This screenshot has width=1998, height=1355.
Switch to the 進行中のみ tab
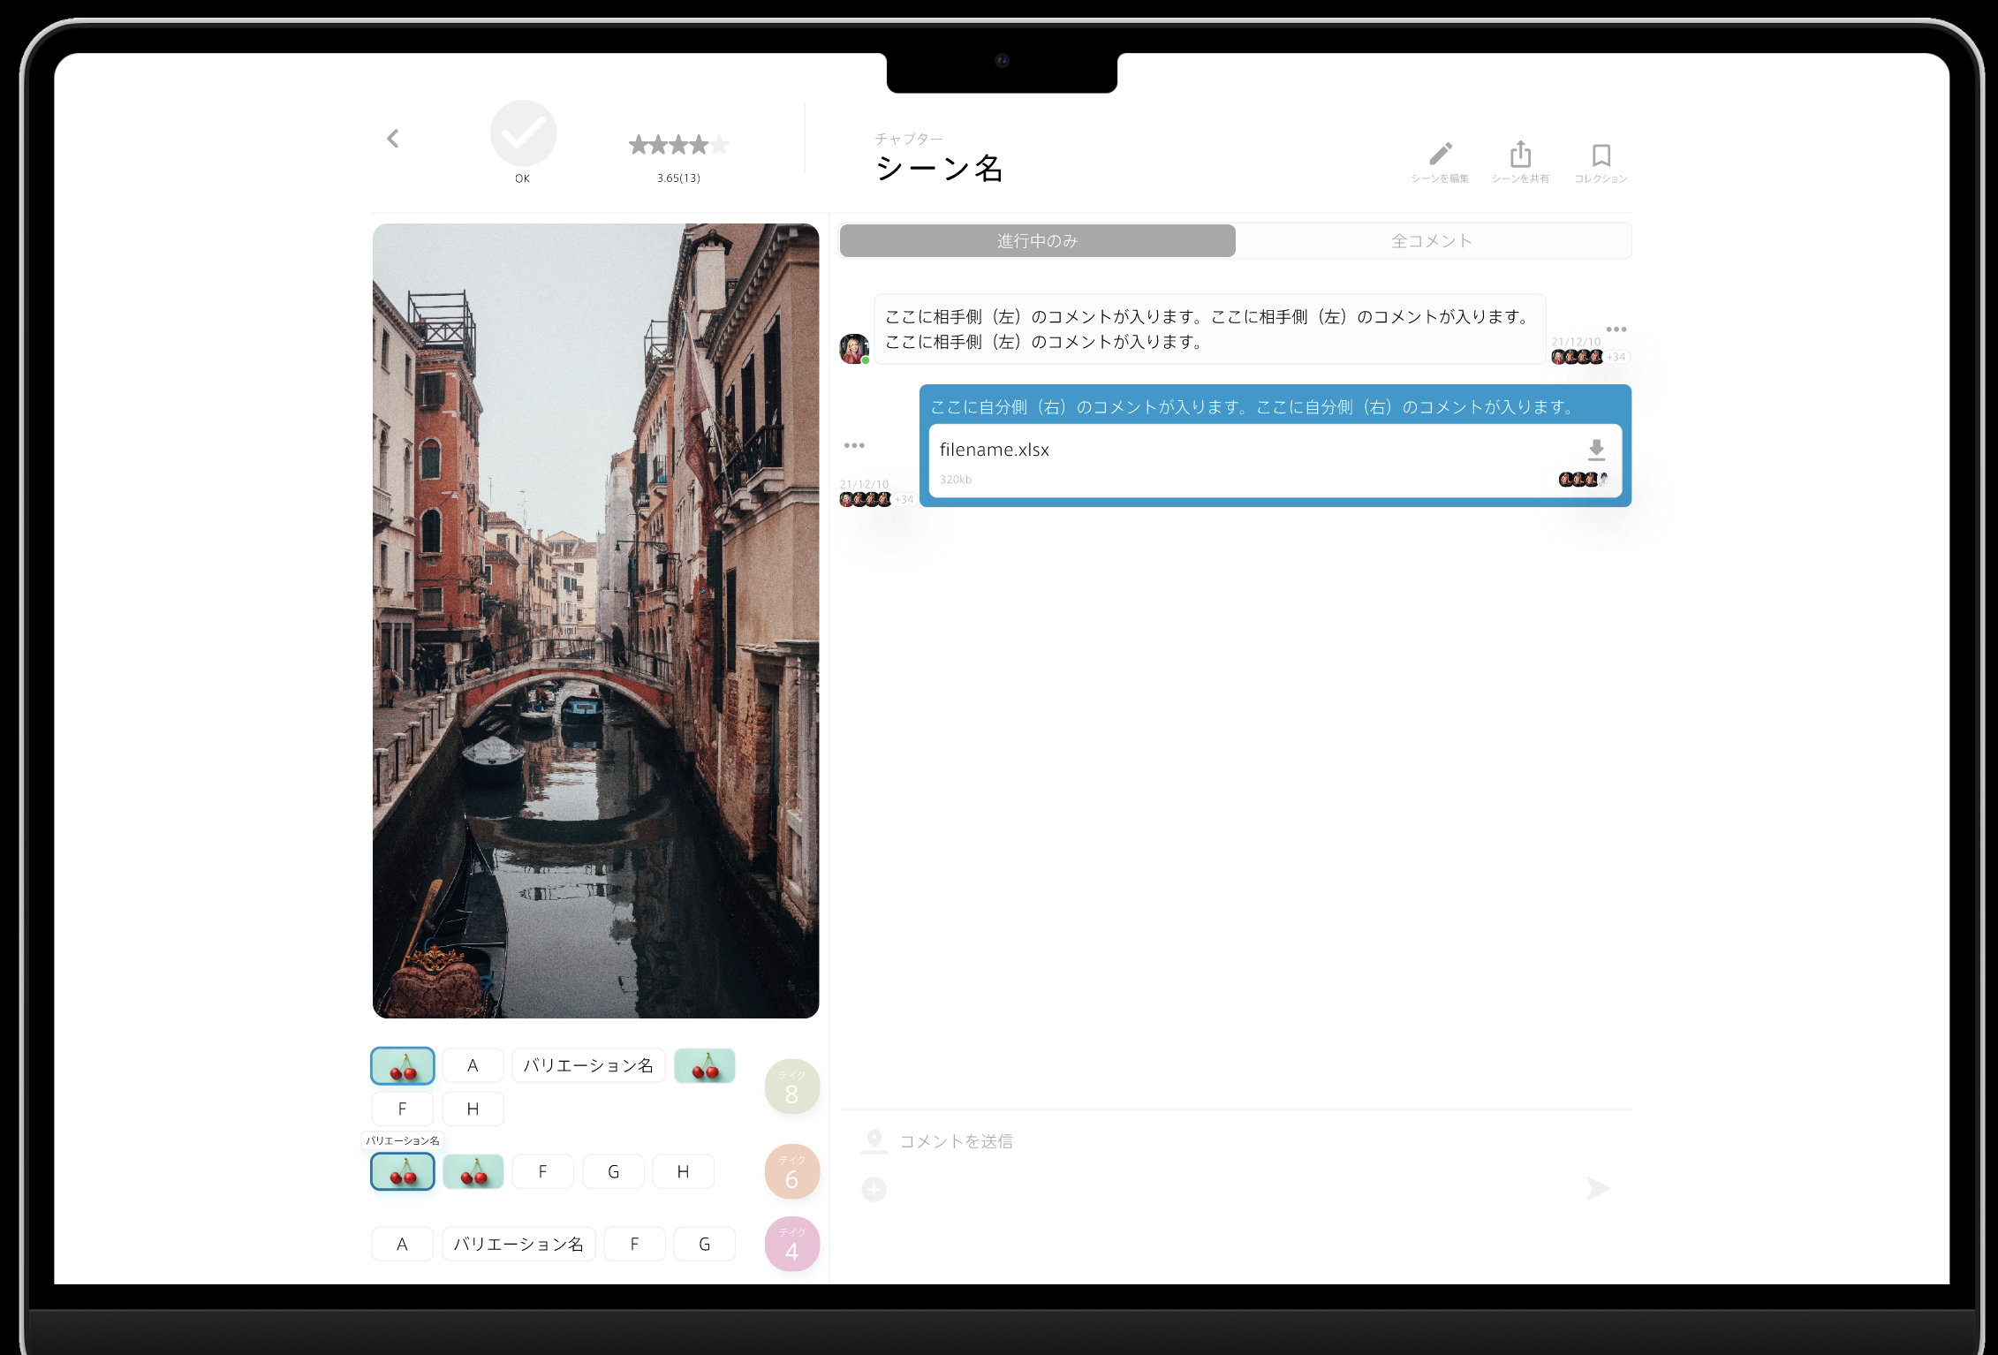pyautogui.click(x=1037, y=241)
